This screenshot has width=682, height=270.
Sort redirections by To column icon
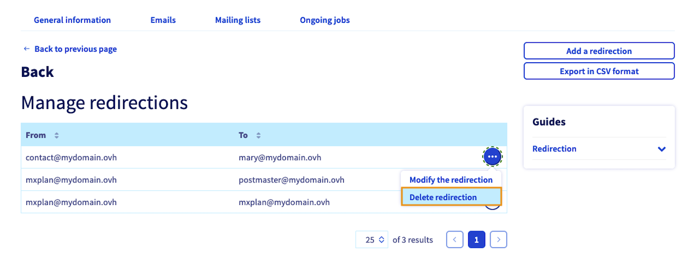coord(258,135)
